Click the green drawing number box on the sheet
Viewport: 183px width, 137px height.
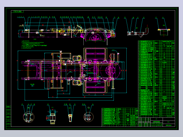17,12
